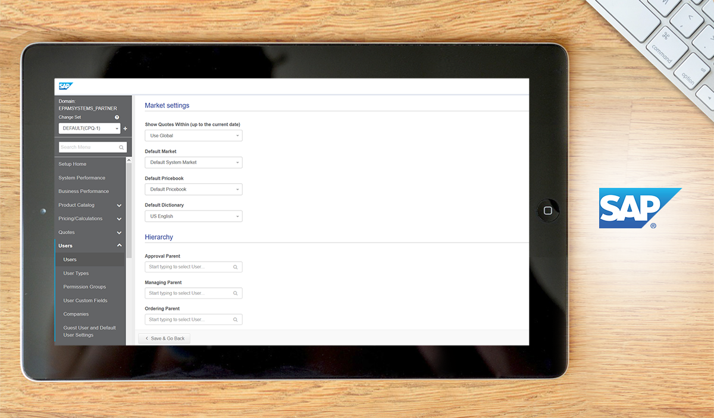
Task: Click the SAP logo in header
Action: click(65, 86)
